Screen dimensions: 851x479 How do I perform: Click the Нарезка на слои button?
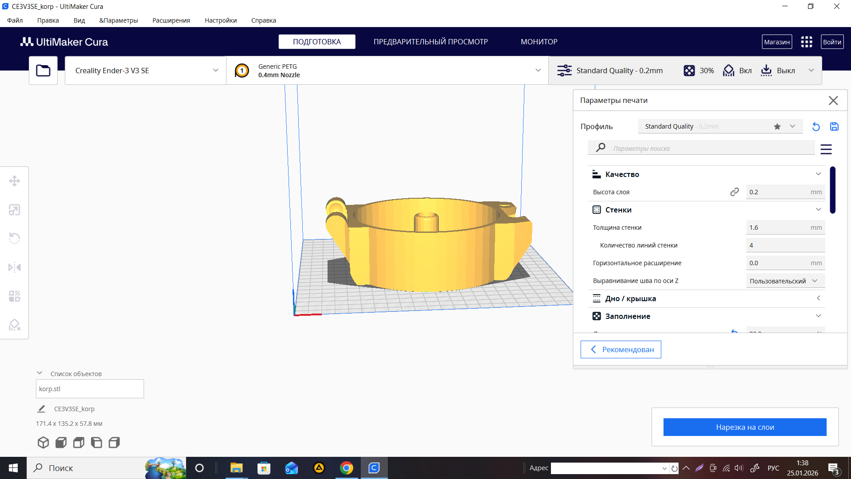pyautogui.click(x=745, y=427)
